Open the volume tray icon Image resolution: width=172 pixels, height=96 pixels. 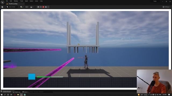[157, 95]
